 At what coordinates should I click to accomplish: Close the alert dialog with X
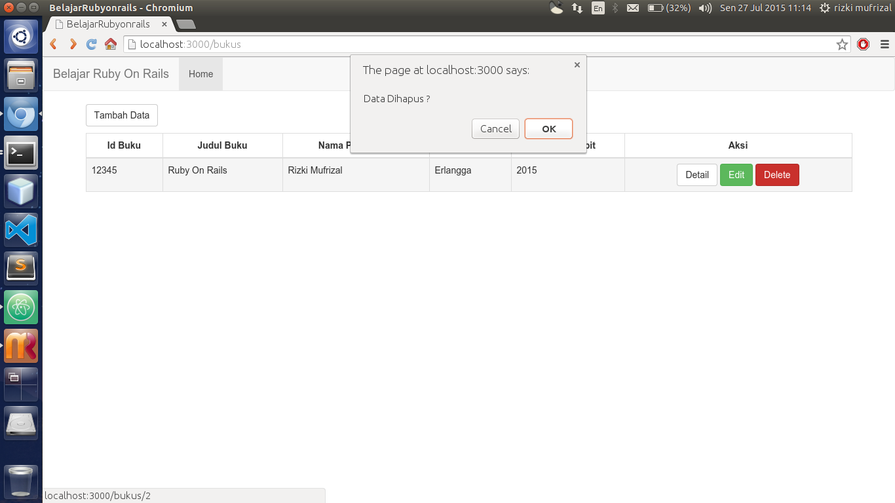click(577, 65)
